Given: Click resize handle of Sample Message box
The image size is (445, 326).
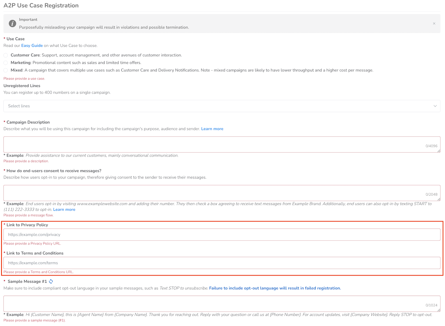Looking at the screenshot, I should point(439,310).
